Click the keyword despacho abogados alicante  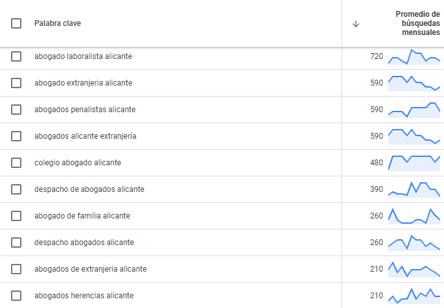pyautogui.click(x=84, y=243)
